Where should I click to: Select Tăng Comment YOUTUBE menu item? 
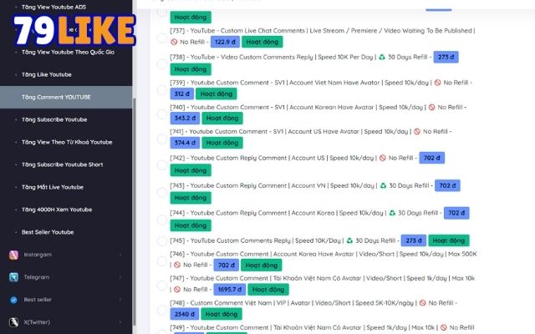point(66,97)
